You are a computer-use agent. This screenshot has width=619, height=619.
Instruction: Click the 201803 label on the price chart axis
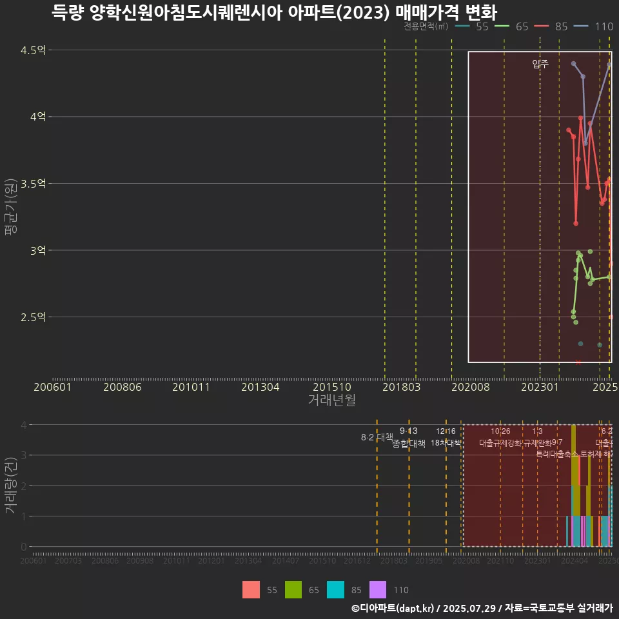[402, 387]
